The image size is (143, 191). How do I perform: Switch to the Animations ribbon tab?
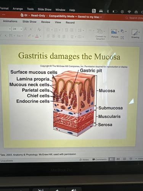coord(10,21)
